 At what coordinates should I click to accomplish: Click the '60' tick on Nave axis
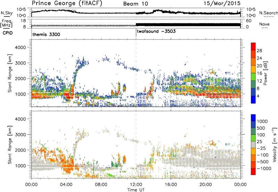coord(248,21)
